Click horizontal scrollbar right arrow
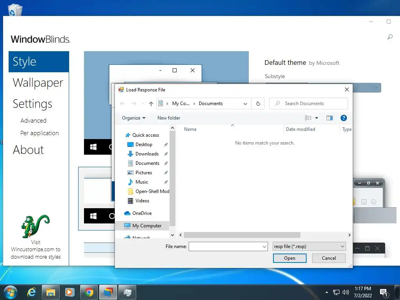The image size is (400, 300). [349, 235]
